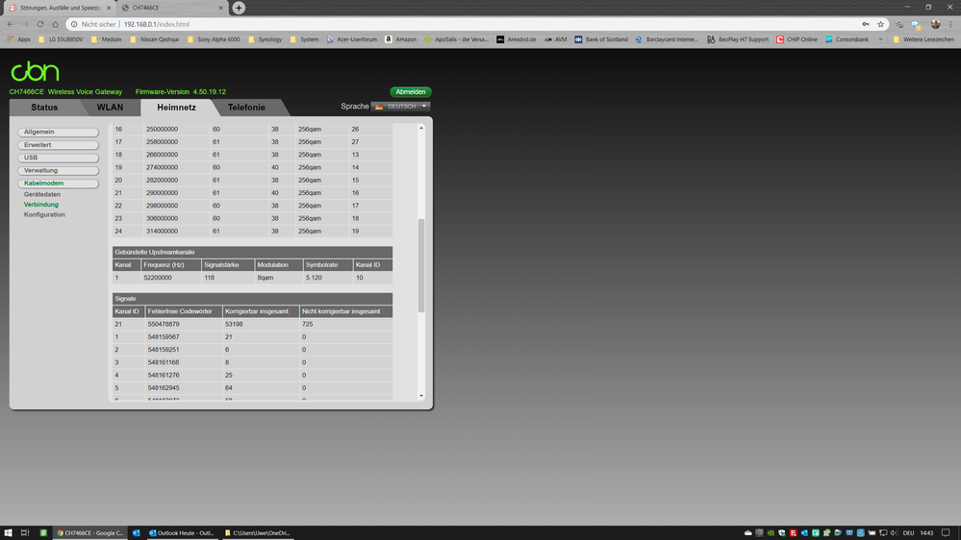This screenshot has width=961, height=540.
Task: Click the CBN logo
Action: click(35, 71)
